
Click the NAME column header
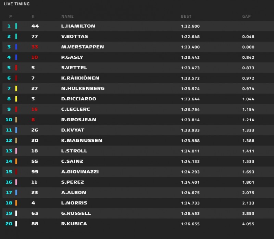coord(67,16)
